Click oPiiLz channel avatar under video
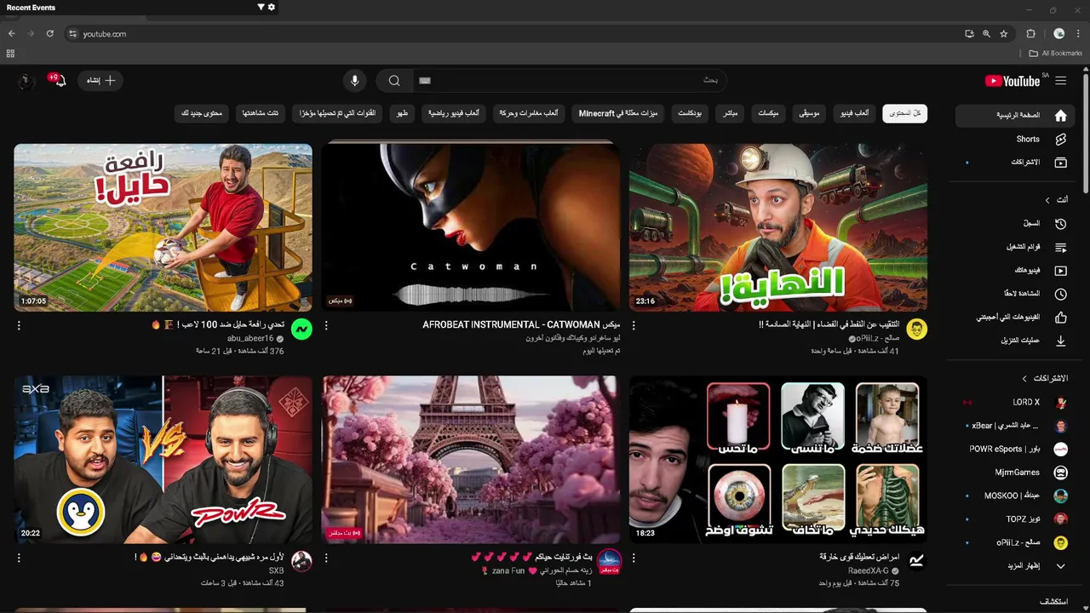The image size is (1090, 613). point(916,329)
